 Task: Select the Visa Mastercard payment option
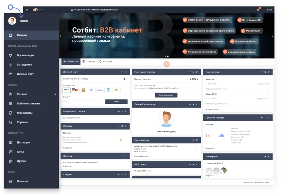tap(75, 90)
